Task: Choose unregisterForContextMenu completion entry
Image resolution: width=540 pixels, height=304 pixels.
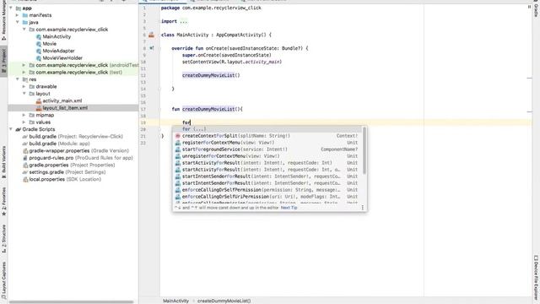Action: click(x=267, y=156)
